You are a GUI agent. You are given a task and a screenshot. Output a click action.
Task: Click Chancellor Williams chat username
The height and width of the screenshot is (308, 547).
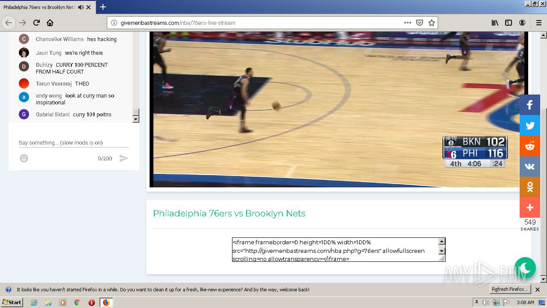tap(59, 39)
